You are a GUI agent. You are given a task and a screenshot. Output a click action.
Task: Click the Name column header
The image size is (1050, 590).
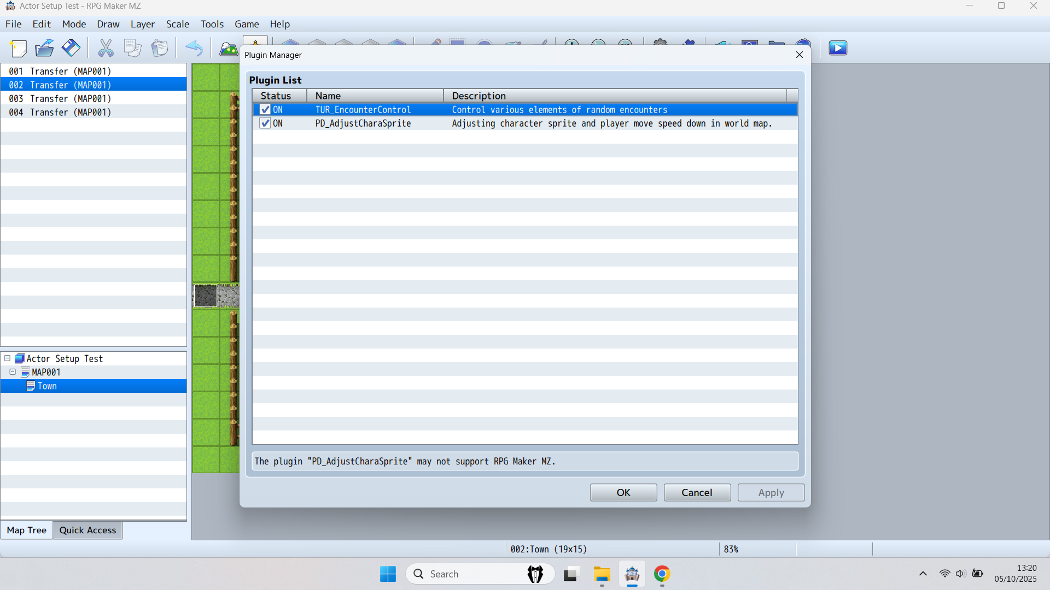tap(375, 96)
